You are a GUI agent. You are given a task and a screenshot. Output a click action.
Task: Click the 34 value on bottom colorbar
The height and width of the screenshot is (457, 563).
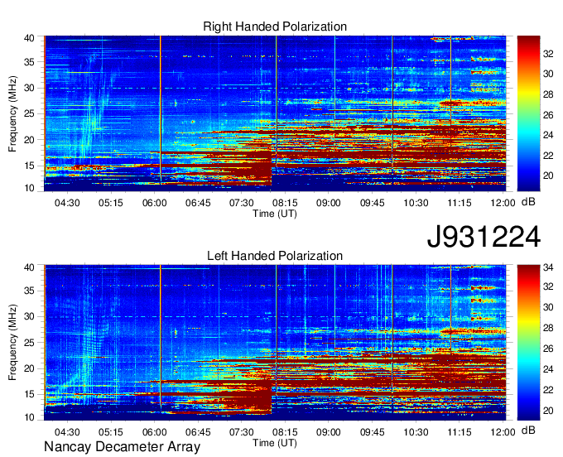(x=548, y=267)
